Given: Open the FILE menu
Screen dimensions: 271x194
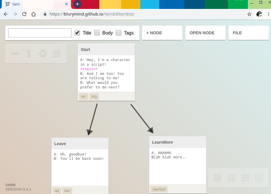Looking at the screenshot, I should (248, 33).
